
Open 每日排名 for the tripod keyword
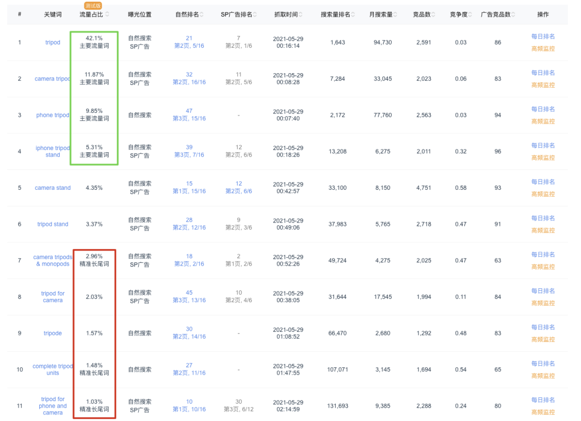(x=543, y=37)
